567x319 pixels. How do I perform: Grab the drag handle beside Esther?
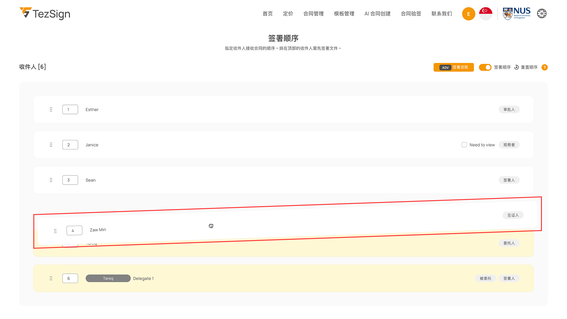[51, 110]
